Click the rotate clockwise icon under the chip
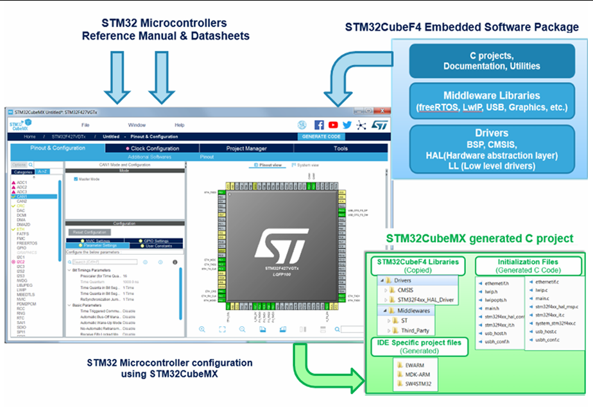The height and width of the screenshot is (407, 593). 262,329
